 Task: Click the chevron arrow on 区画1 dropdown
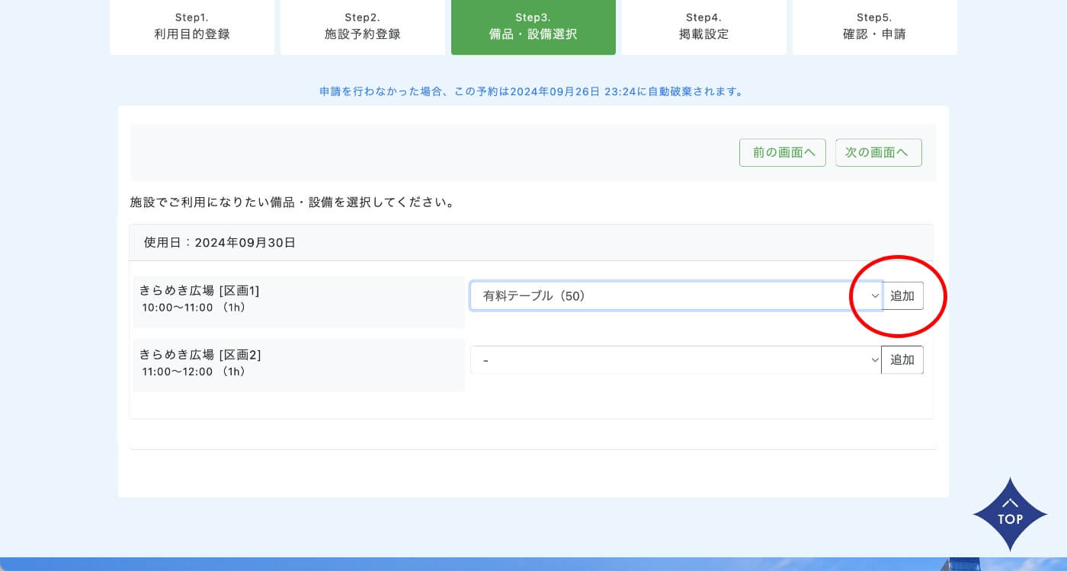click(874, 296)
